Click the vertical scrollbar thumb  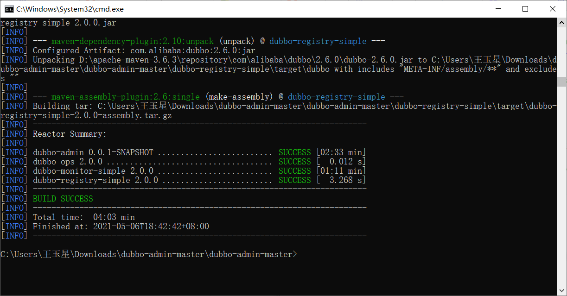[561, 82]
